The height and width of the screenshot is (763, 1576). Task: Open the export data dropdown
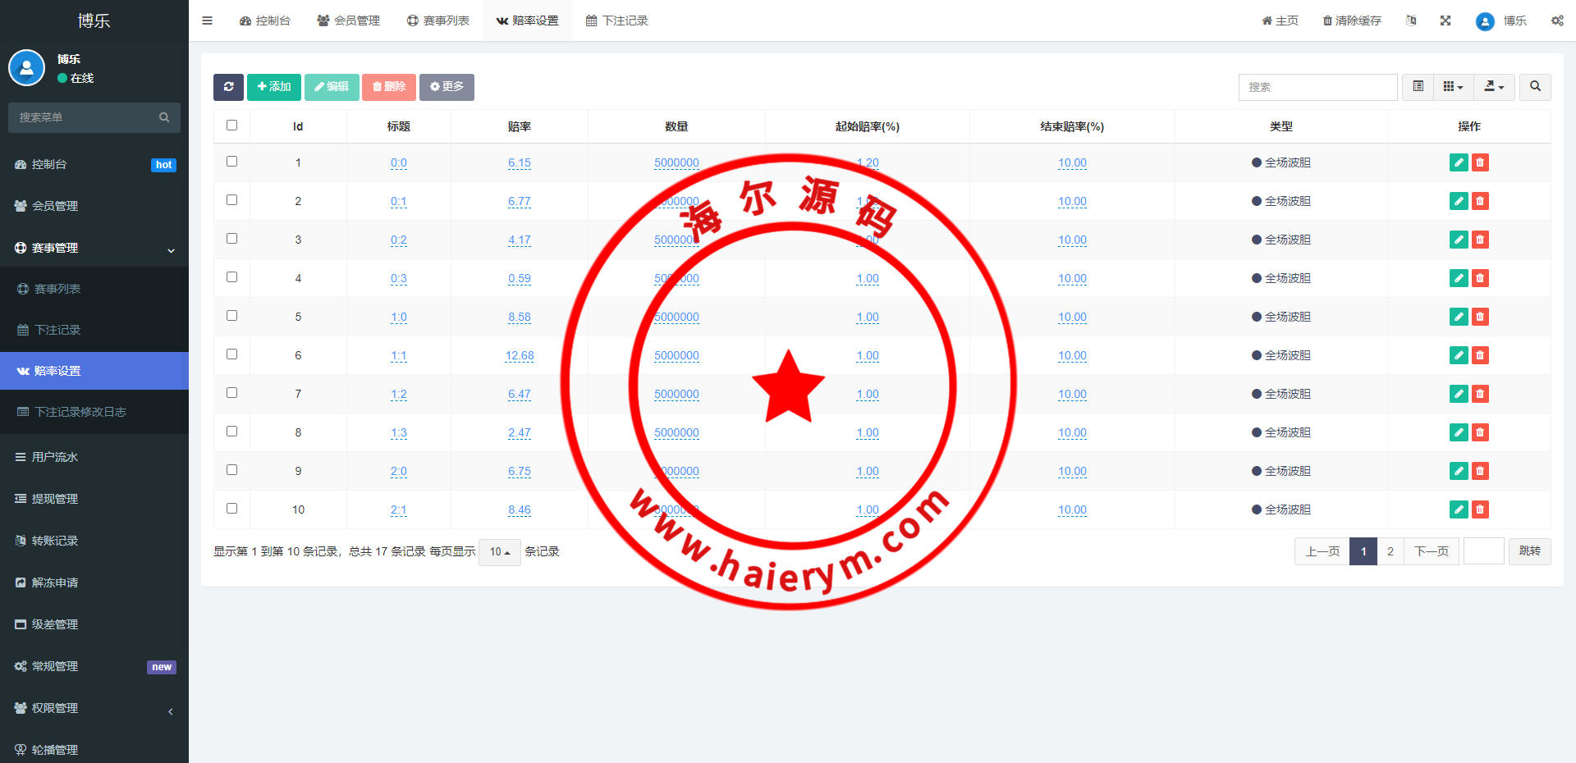pyautogui.click(x=1494, y=87)
